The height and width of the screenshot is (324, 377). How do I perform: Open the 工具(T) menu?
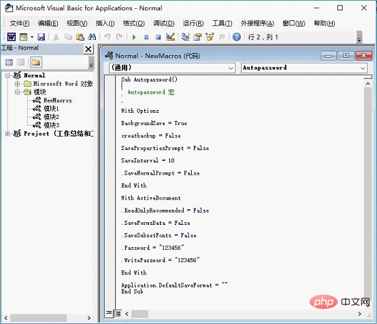(x=222, y=23)
